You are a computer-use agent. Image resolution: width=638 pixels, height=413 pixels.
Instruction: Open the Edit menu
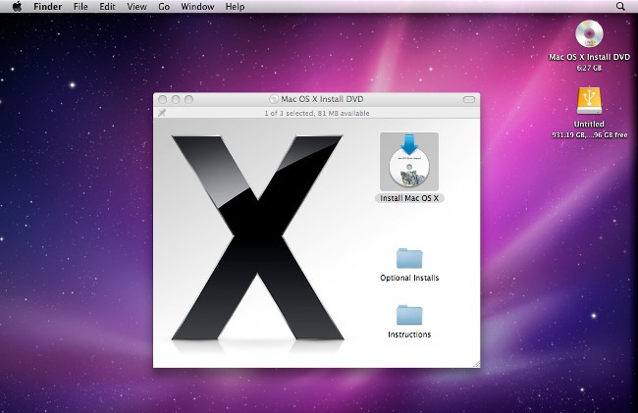tap(107, 7)
